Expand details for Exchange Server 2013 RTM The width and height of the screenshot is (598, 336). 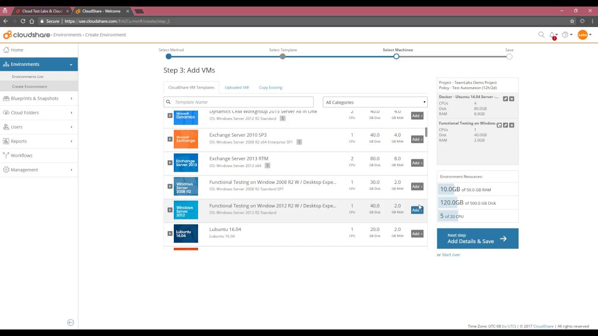[170, 163]
